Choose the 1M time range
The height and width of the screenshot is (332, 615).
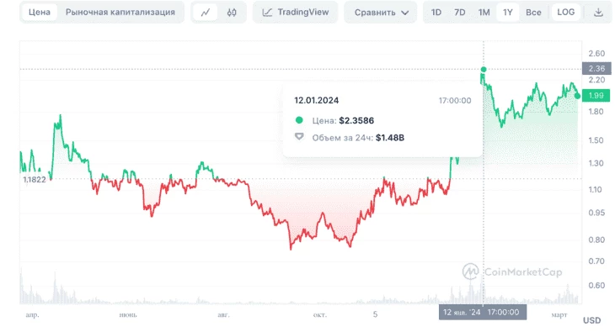coord(484,13)
